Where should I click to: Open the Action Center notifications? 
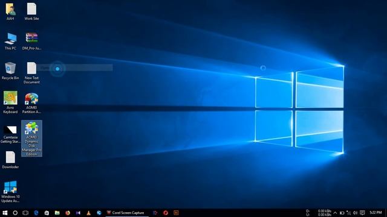coord(362,213)
